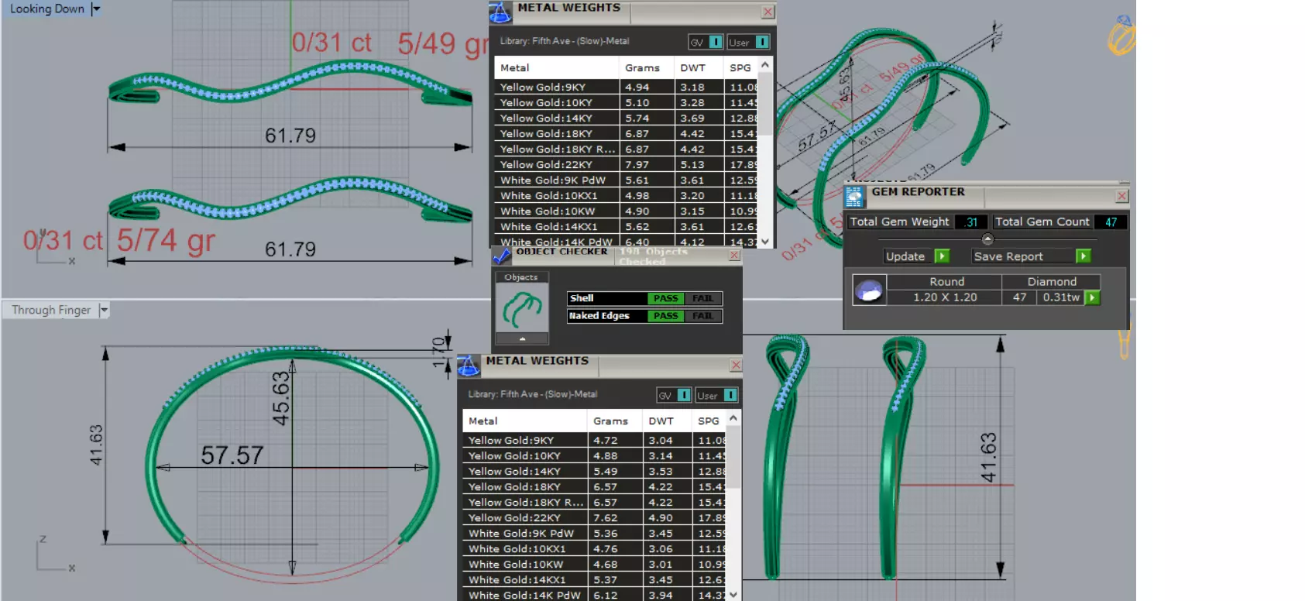
Task: Click PASS indicator on the Shell row
Action: point(665,298)
